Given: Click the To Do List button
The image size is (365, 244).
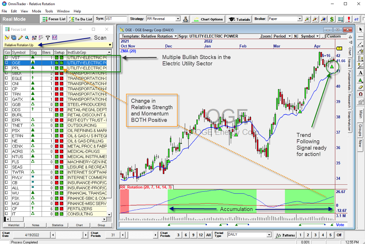Looking at the screenshot, I should click(80, 19).
